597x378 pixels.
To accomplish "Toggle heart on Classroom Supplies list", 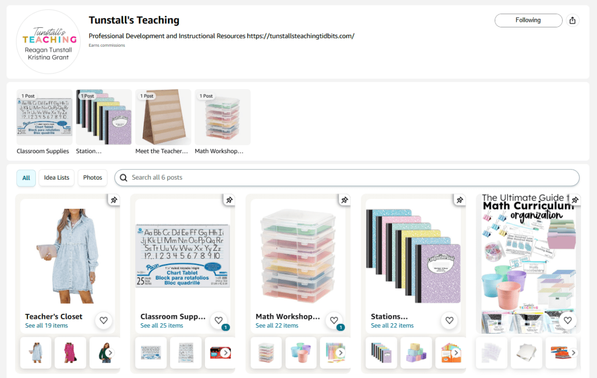I will click(219, 320).
